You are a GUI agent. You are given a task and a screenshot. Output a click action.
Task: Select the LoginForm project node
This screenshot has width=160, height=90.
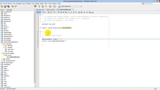pyautogui.click(x=6, y=70)
